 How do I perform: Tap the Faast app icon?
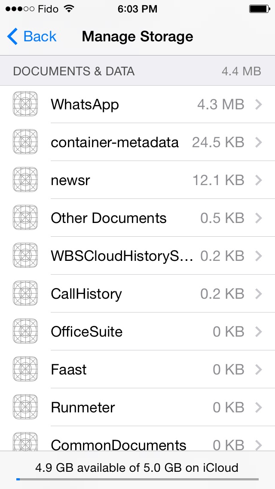click(25, 369)
